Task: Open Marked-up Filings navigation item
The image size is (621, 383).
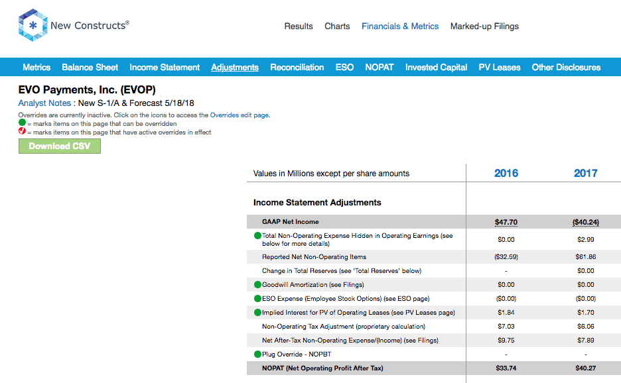Action: (484, 27)
